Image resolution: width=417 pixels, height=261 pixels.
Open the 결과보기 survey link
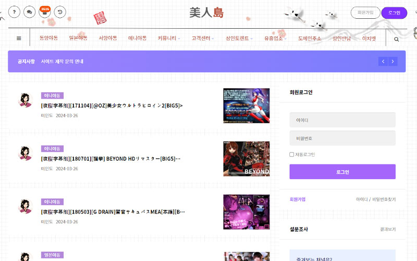coord(388,229)
